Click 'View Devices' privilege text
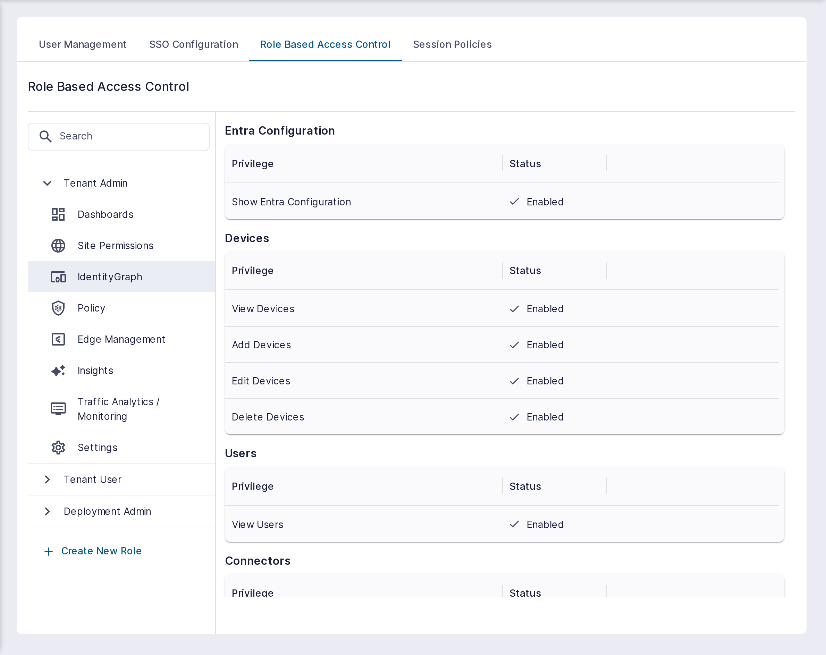The width and height of the screenshot is (826, 655). coord(263,309)
